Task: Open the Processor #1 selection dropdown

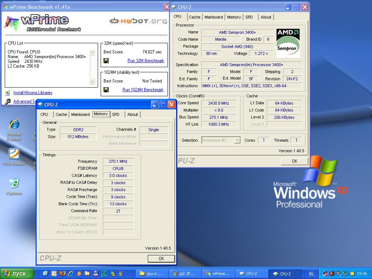Action: click(x=221, y=140)
